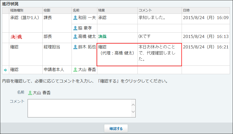Click the user icon beside 和田 一夫

(75, 18)
